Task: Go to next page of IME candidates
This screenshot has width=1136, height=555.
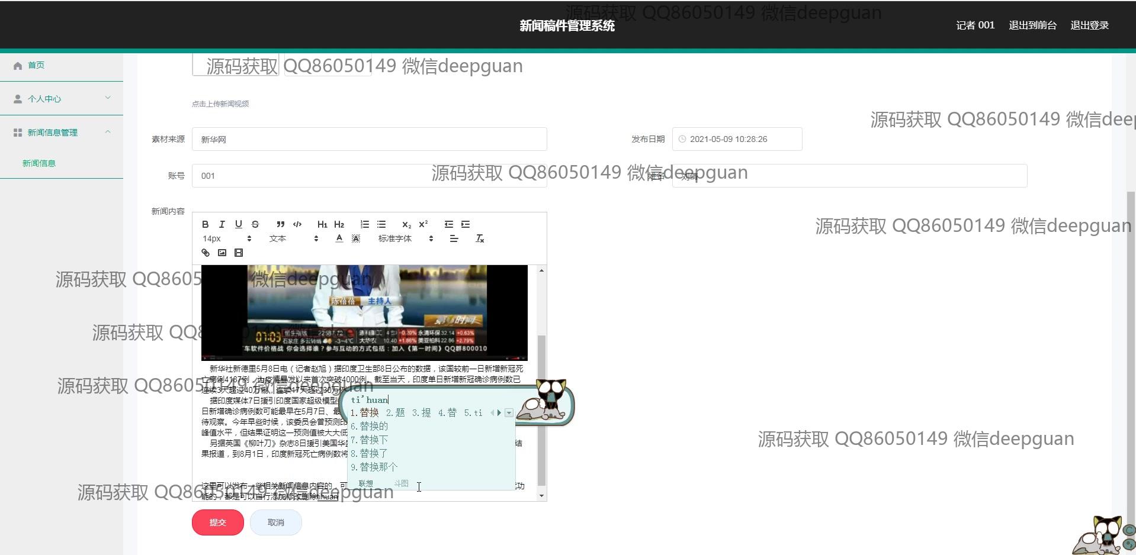Action: (499, 413)
